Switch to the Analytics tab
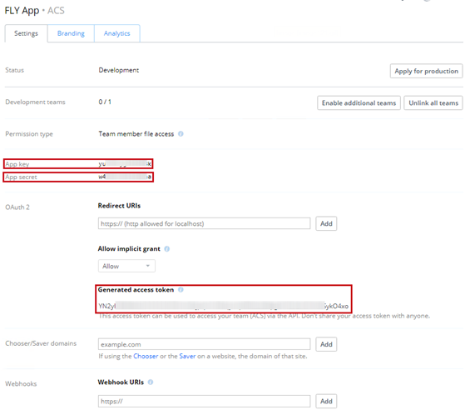 pyautogui.click(x=117, y=33)
